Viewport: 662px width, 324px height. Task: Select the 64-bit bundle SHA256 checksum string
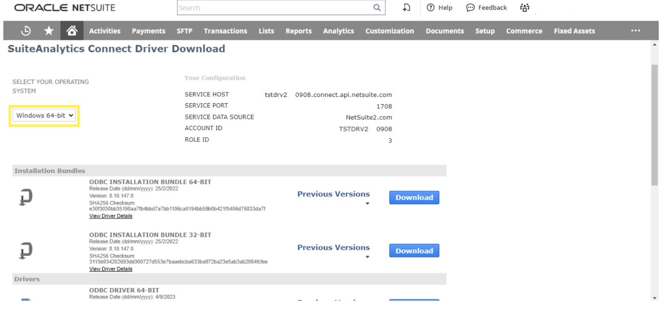click(x=177, y=209)
